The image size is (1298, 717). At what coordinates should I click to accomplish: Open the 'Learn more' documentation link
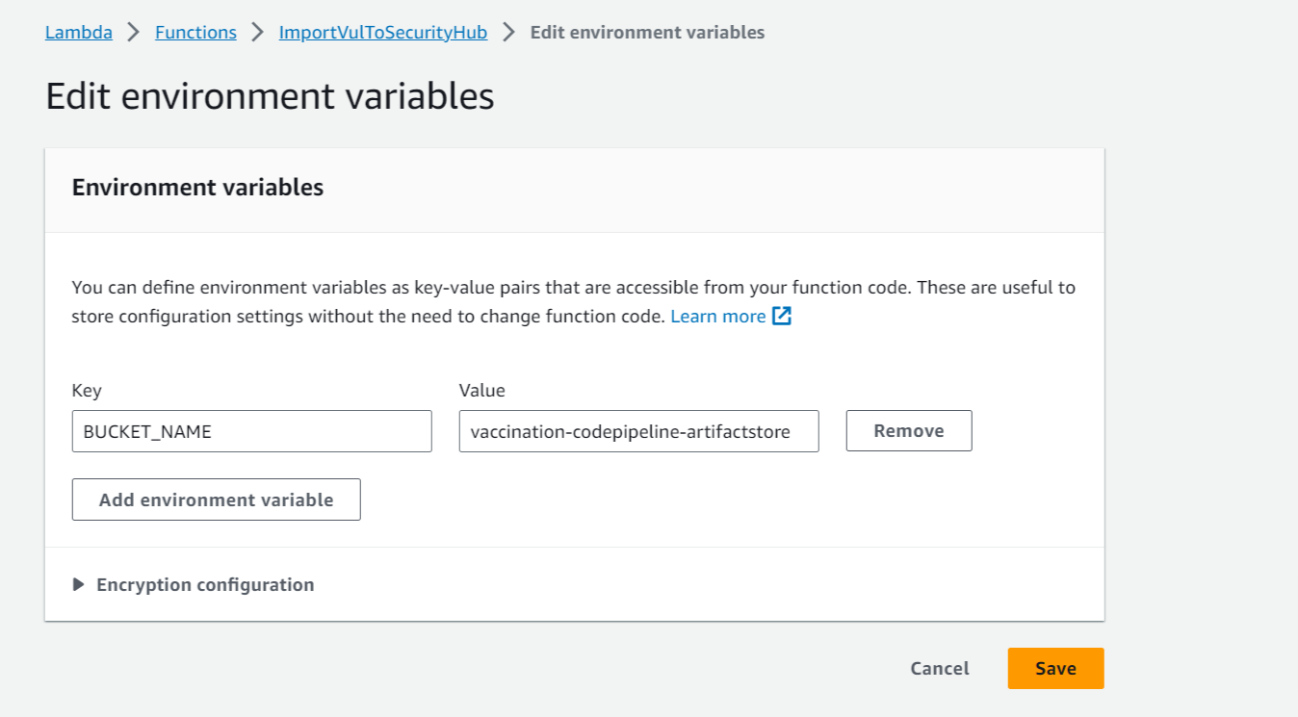(717, 316)
